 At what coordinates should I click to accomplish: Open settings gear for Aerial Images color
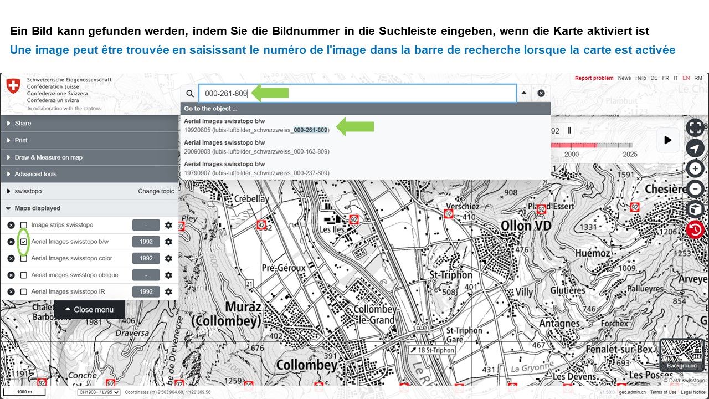point(168,258)
